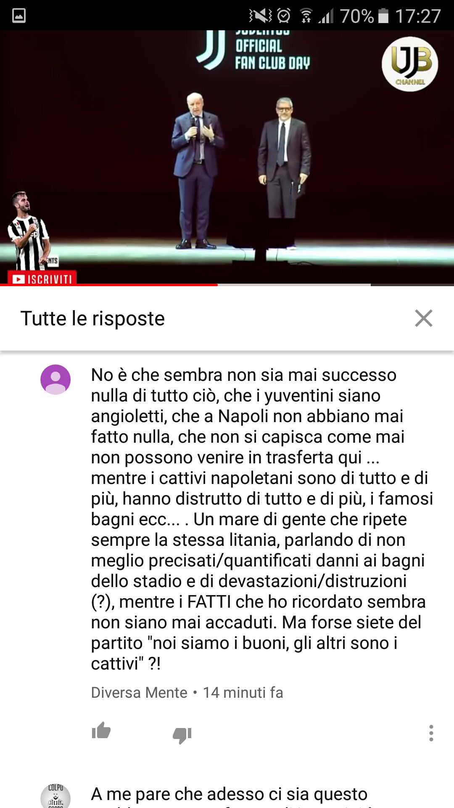Tap the picture notification icon in status bar
Image resolution: width=454 pixels, height=808 pixels.
19,16
